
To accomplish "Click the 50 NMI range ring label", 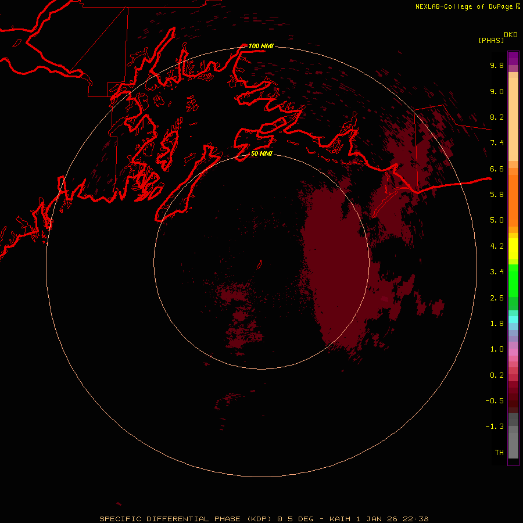I will (x=261, y=153).
